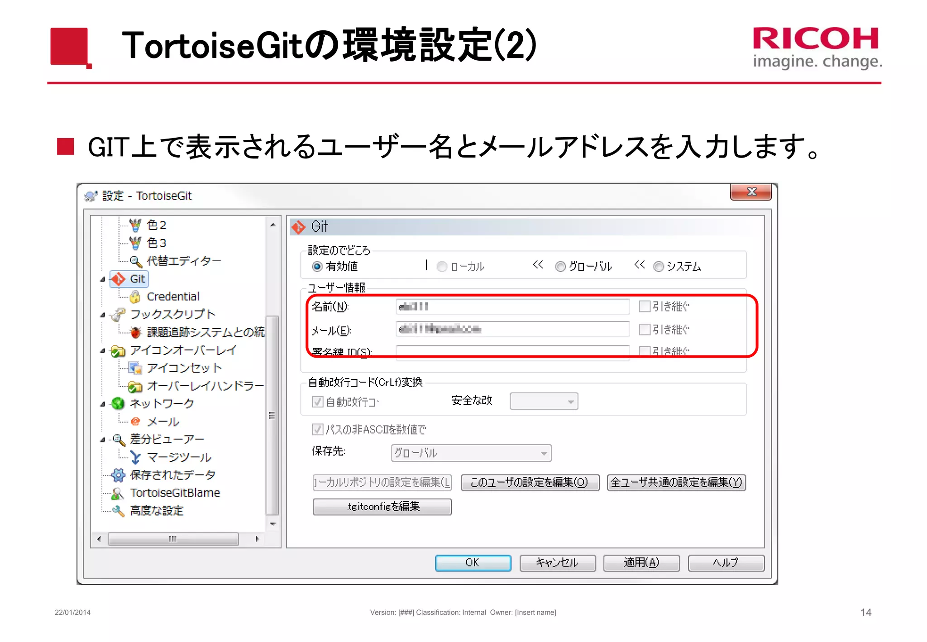The height and width of the screenshot is (642, 927).
Task: Open the 安全な改行 dropdown
Action: click(544, 402)
